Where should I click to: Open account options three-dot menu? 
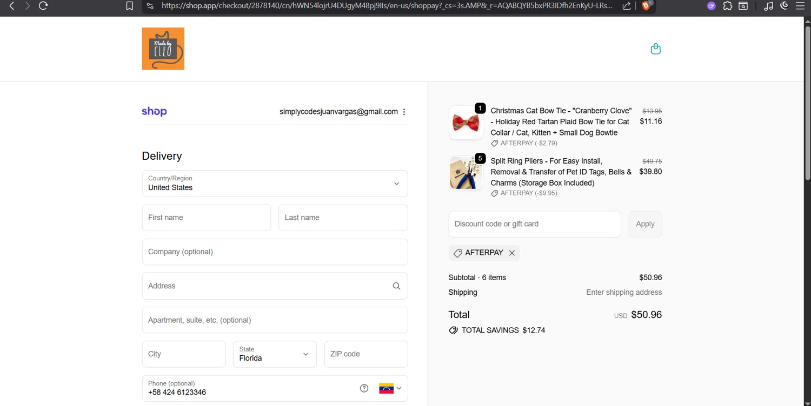[x=404, y=112]
